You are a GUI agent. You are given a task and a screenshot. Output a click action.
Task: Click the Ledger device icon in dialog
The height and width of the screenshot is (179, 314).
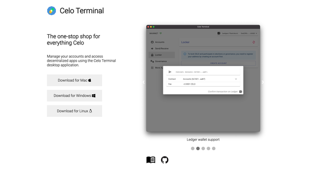(241, 91)
